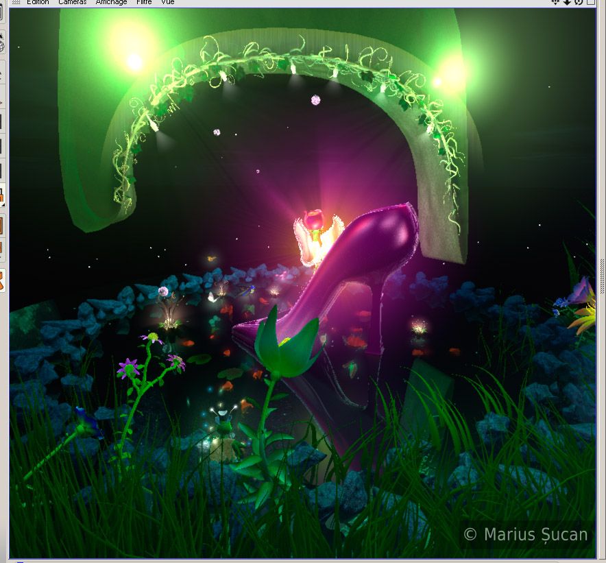Screen dimensions: 606x563
Task: Click the bright green light at upper left
Action: 134,62
